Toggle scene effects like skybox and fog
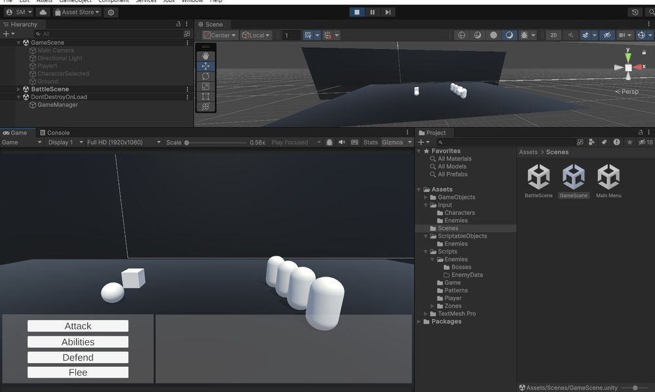Image resolution: width=655 pixels, height=392 pixels. tap(585, 35)
